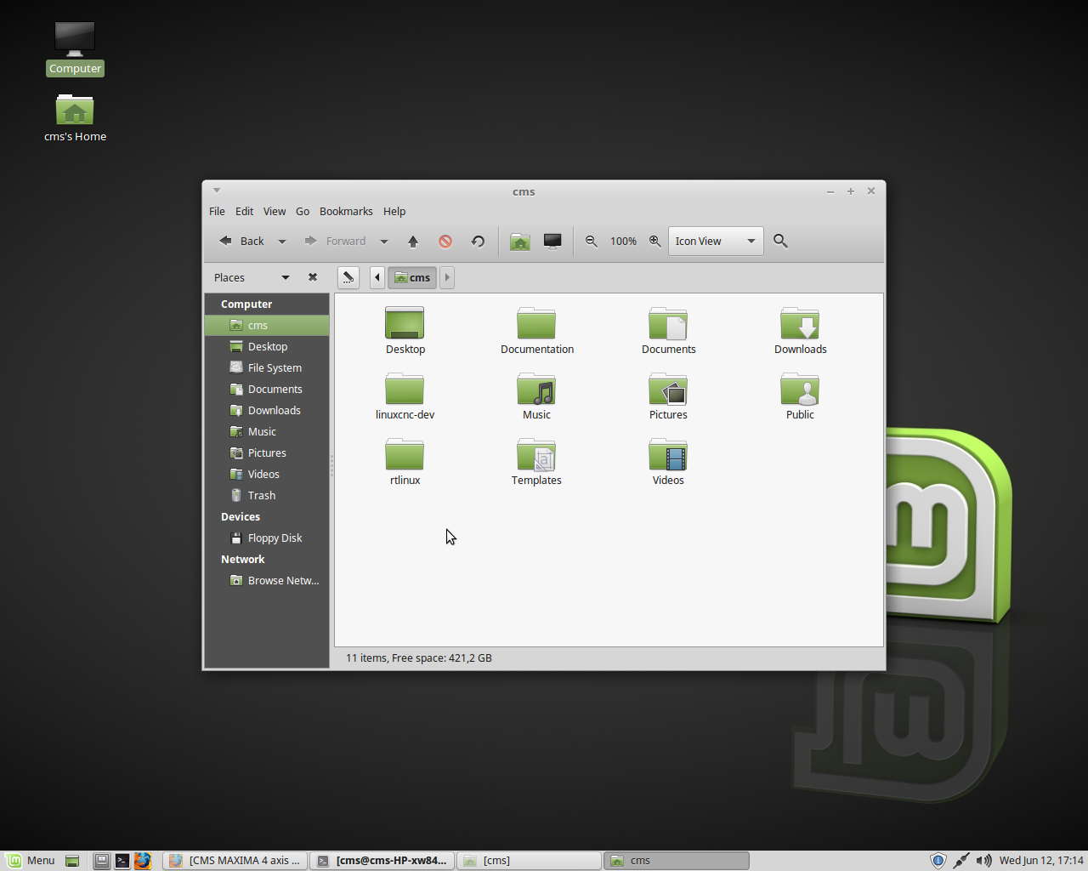Click the Forward navigation button
Screen dimensions: 1088x871
[336, 242]
